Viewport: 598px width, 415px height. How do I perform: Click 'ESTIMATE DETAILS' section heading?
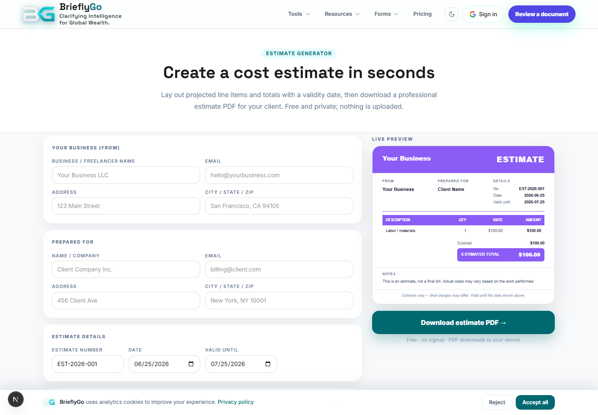coord(78,337)
